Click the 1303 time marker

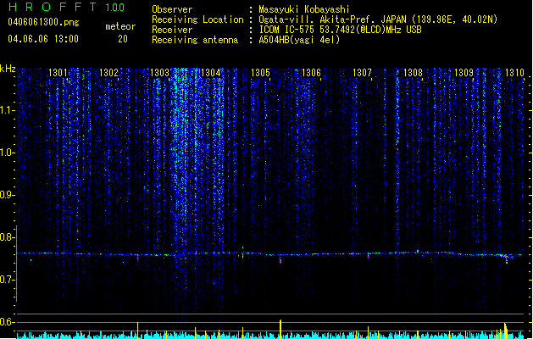click(160, 73)
